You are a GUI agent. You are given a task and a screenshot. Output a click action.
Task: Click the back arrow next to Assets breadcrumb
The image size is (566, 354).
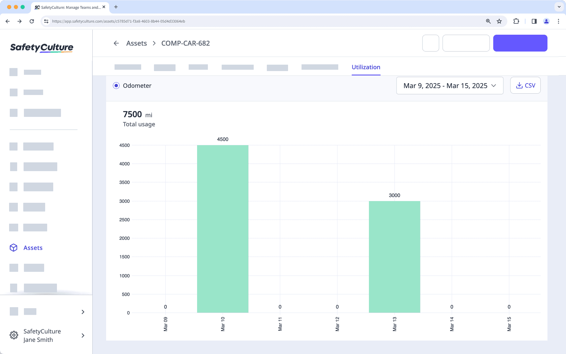pyautogui.click(x=116, y=43)
